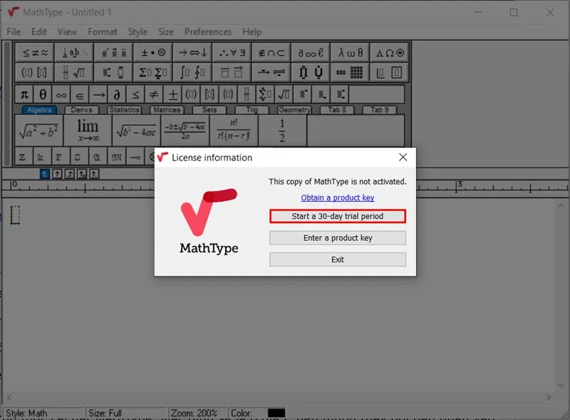Insert the one-half fraction expression

282,131
